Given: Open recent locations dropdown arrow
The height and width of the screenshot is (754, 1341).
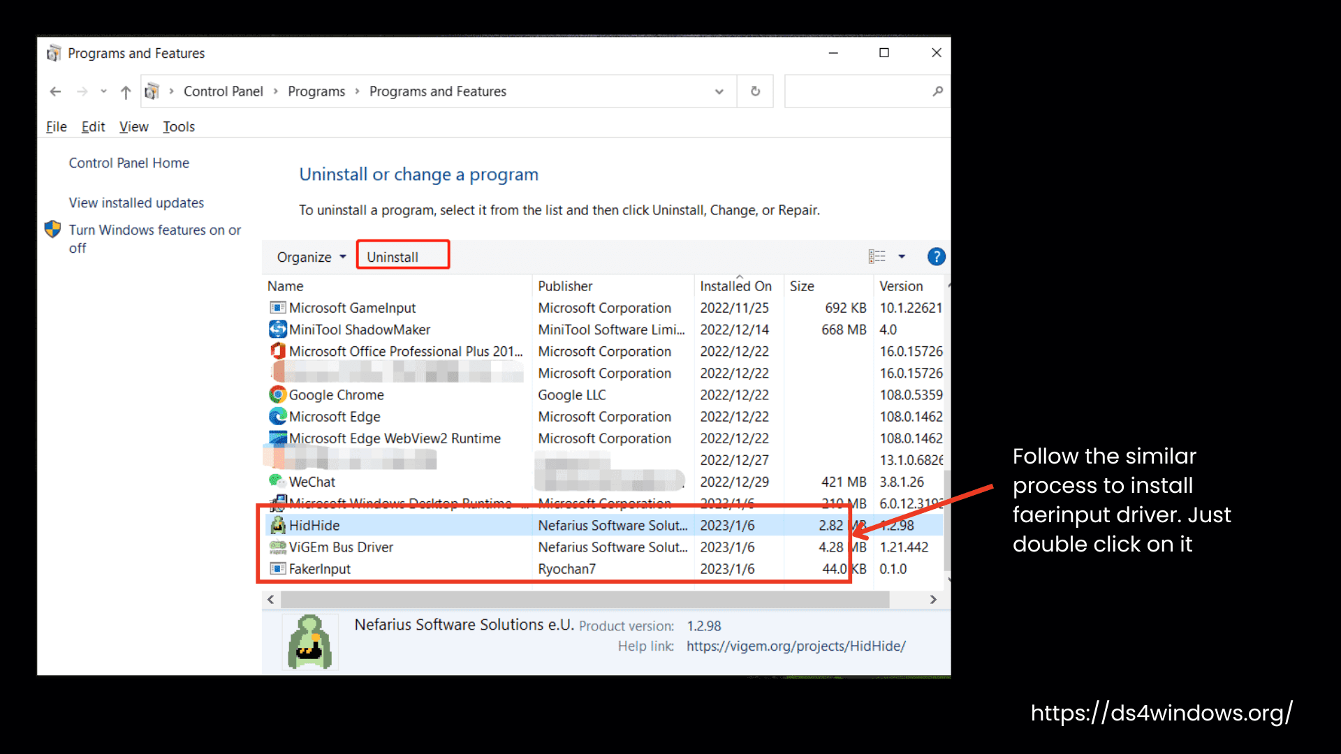Looking at the screenshot, I should (103, 91).
